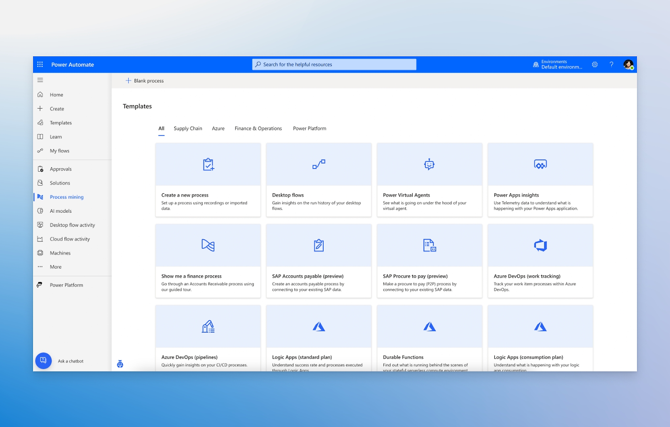This screenshot has width=670, height=427.
Task: Expand the Environments picker
Action: [x=558, y=64]
